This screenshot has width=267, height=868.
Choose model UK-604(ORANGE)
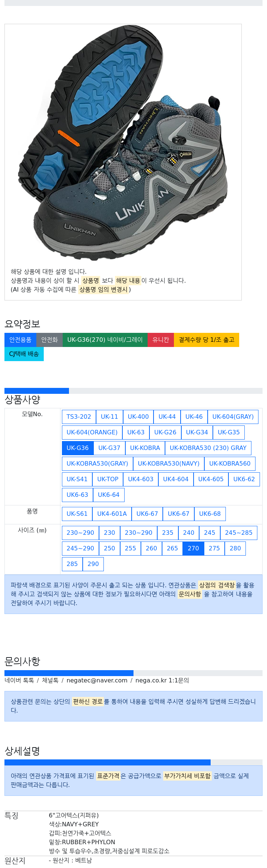92,433
